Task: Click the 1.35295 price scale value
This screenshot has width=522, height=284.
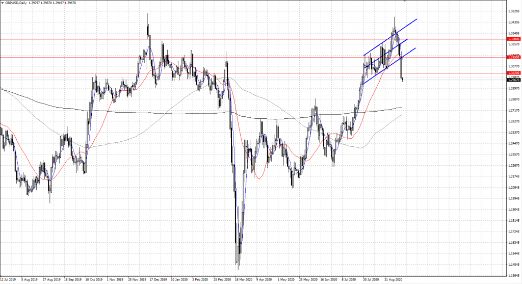Action: tap(513, 11)
